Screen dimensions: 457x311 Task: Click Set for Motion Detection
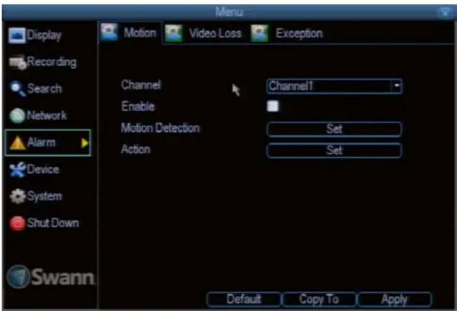pos(334,129)
